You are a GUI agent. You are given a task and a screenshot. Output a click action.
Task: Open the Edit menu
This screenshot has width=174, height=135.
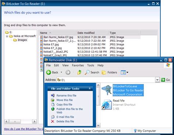(x=57, y=65)
